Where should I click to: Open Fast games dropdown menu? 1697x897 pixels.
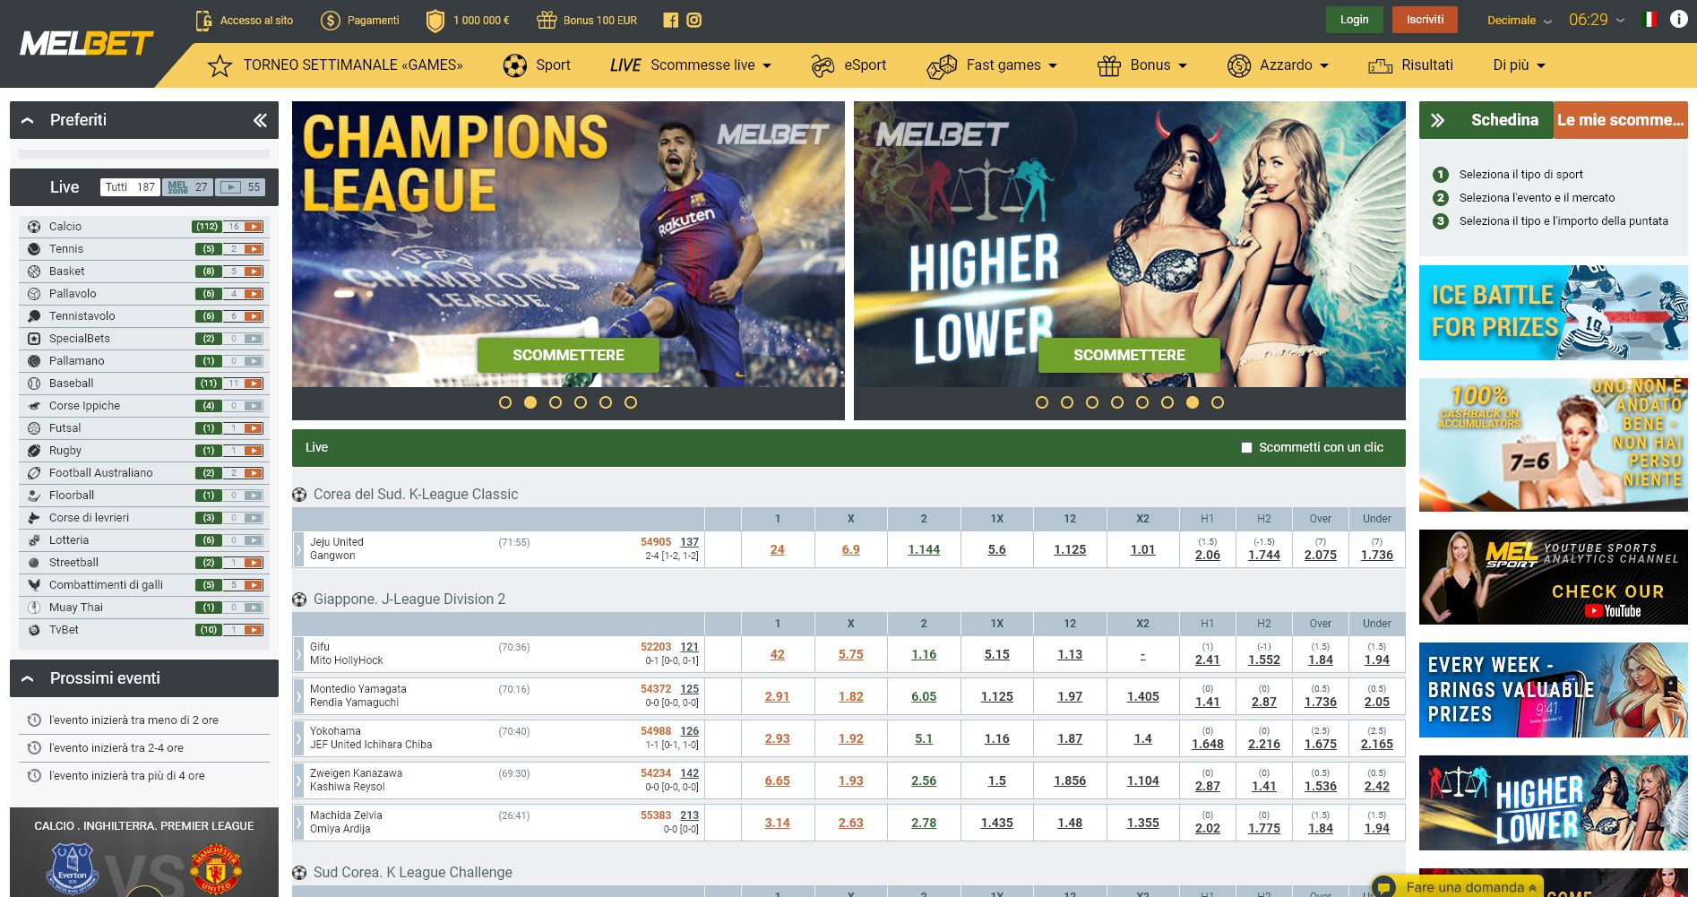click(x=992, y=65)
